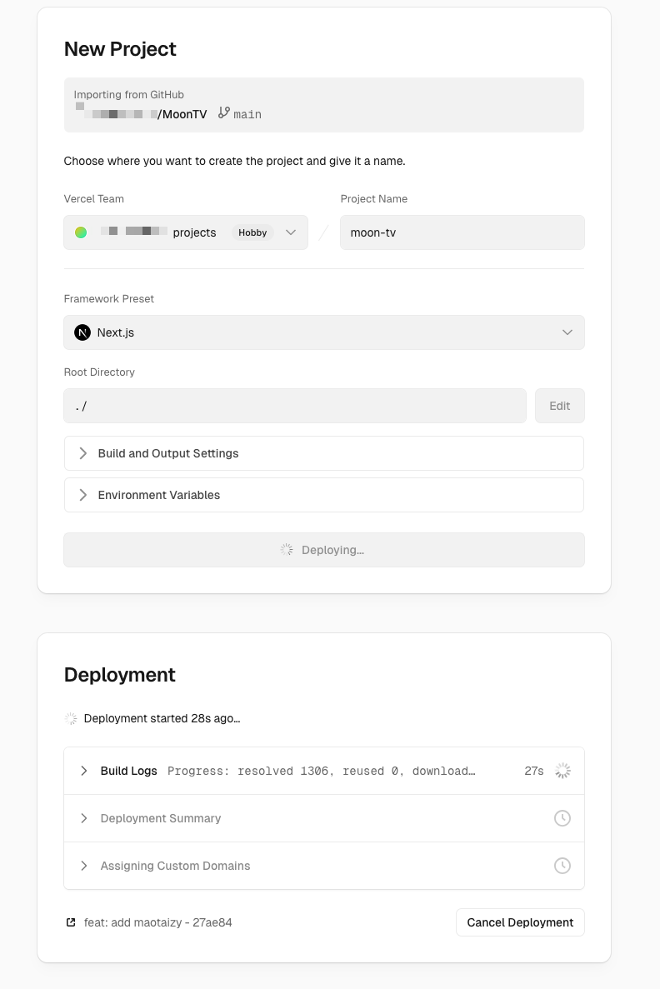Click the Framework Preset label
Image resolution: width=660 pixels, height=989 pixels.
(x=108, y=299)
